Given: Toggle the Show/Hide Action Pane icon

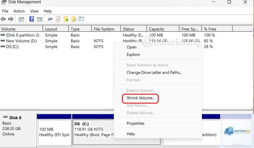Looking at the screenshot, I should coord(40,19).
